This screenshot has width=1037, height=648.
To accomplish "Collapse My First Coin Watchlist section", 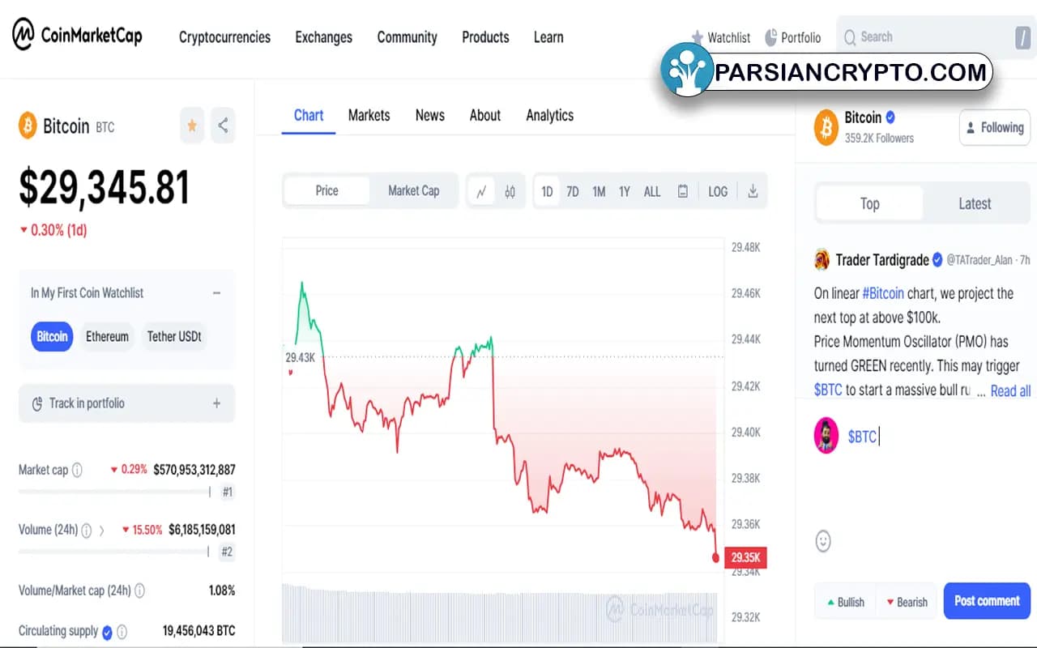I will tap(216, 293).
